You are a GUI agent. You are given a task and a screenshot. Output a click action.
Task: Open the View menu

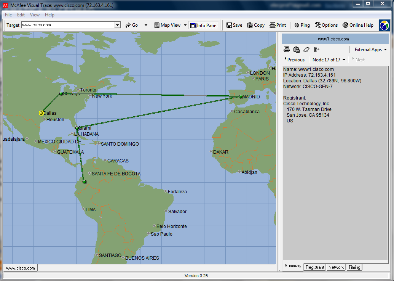pyautogui.click(x=35, y=15)
